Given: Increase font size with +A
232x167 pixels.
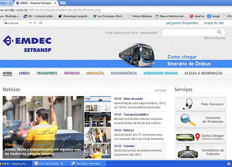Looking at the screenshot, I should (x=40, y=23).
